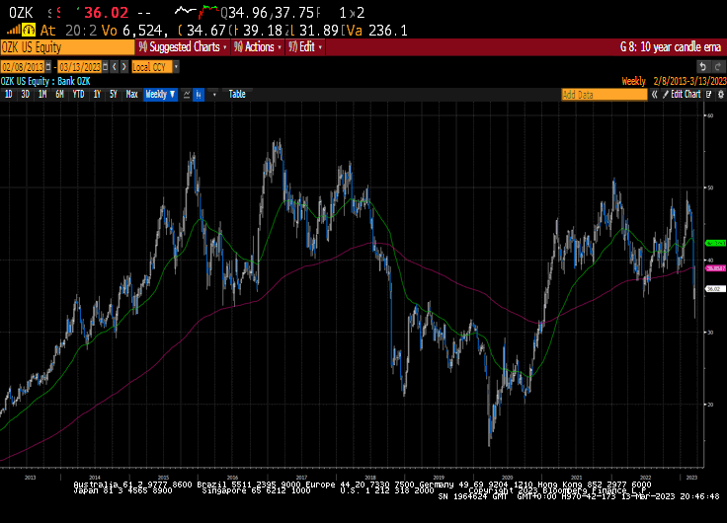Viewport: 727px width, 523px height.
Task: Open the start date calendar picker
Action: 48,67
